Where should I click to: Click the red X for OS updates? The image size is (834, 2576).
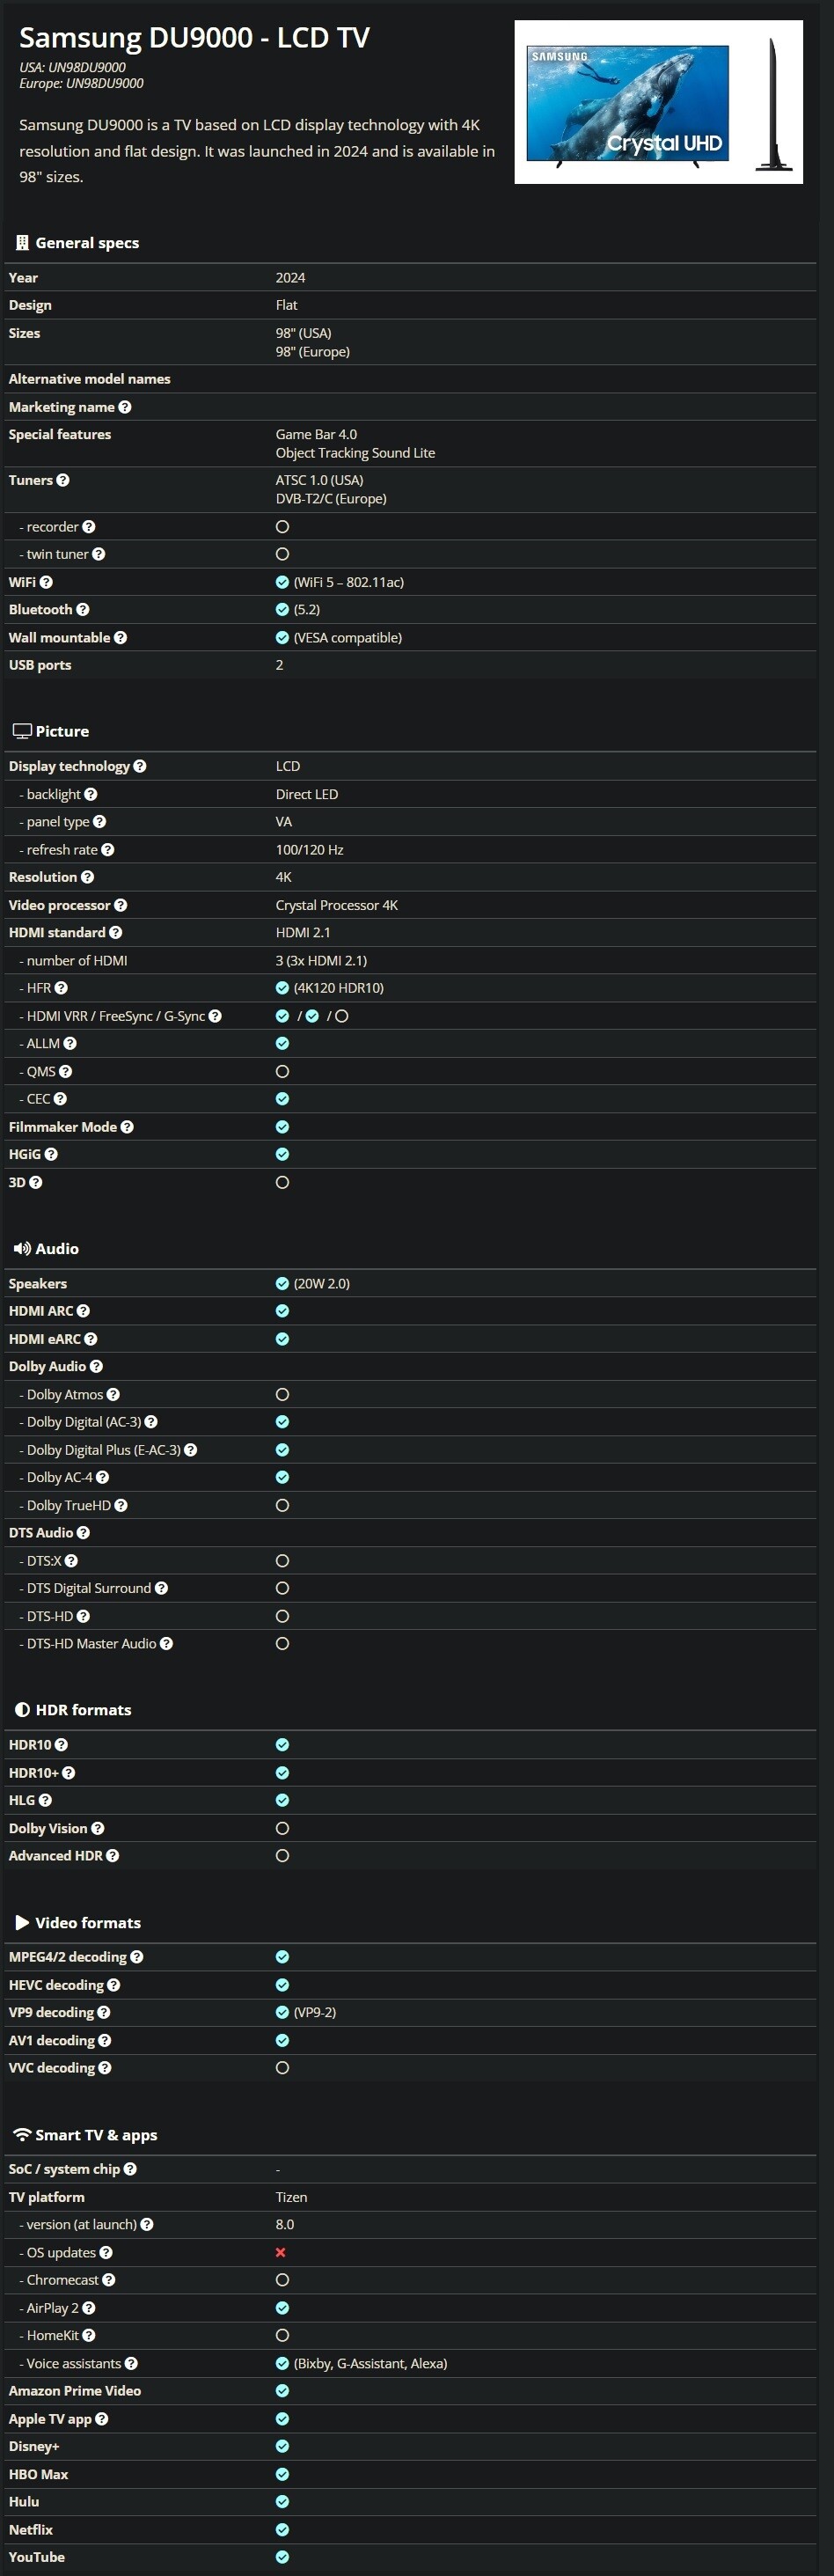(x=281, y=2252)
